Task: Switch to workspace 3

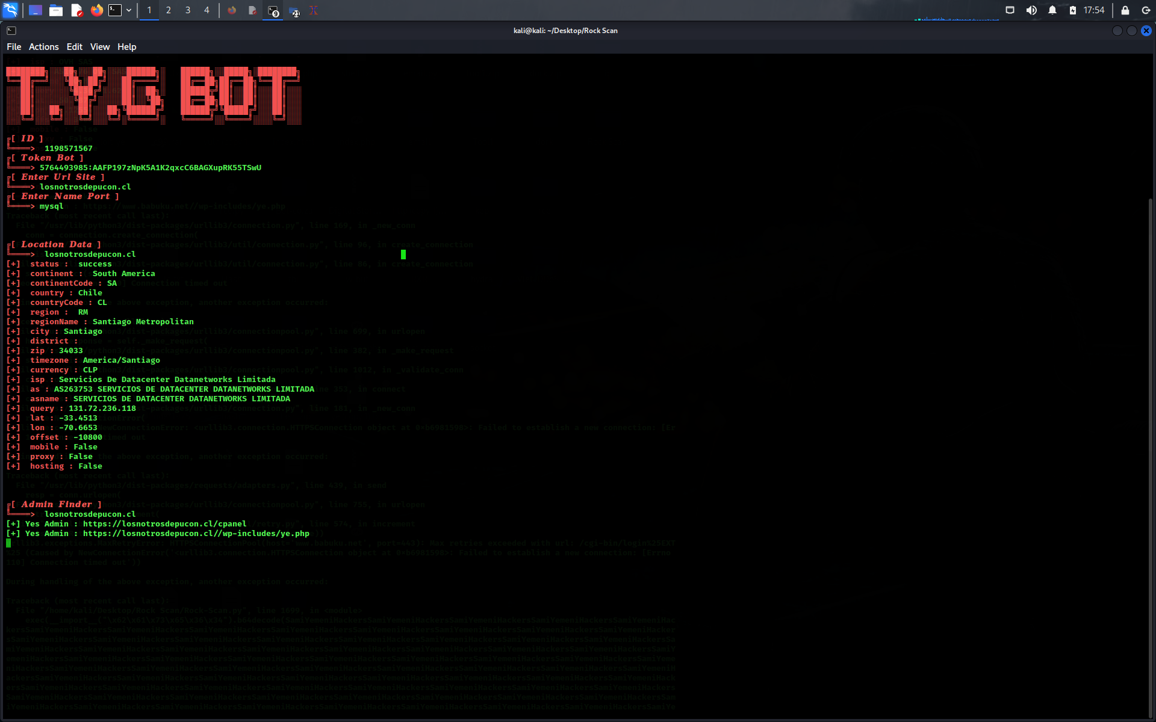Action: 188,10
